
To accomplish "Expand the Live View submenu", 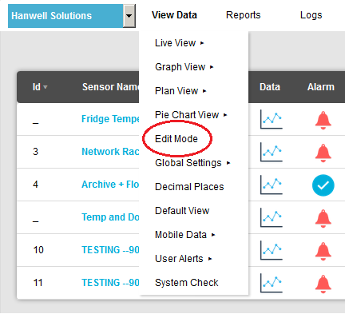I will point(179,43).
